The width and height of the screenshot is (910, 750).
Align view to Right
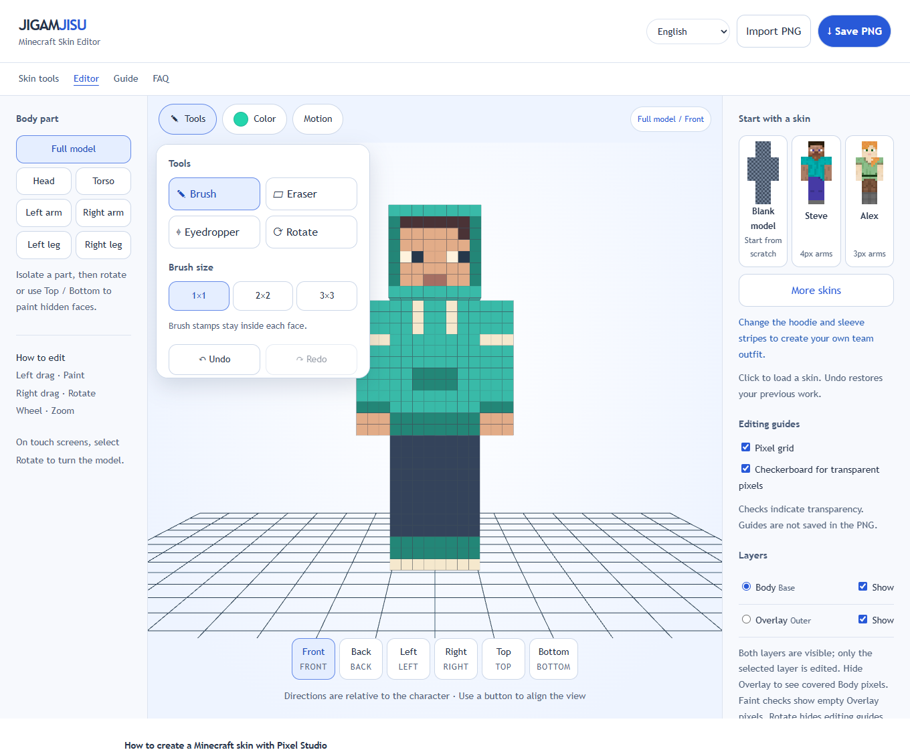coord(456,659)
